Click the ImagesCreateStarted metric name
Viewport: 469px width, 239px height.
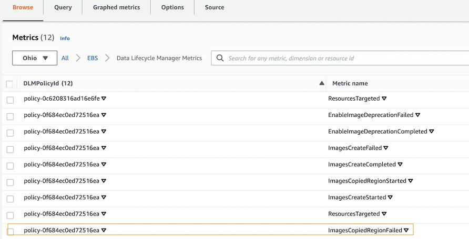[x=357, y=197]
